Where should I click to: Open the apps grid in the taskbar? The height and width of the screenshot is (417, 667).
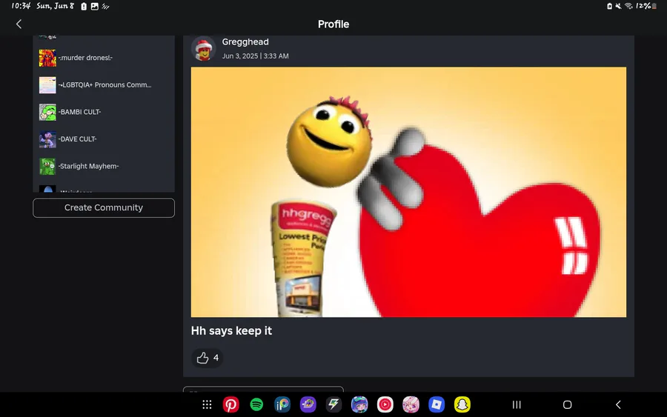[x=208, y=404]
